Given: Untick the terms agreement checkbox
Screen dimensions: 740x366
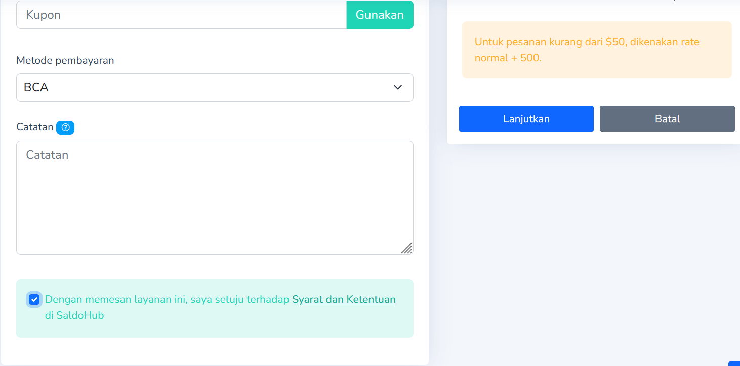Looking at the screenshot, I should [34, 299].
